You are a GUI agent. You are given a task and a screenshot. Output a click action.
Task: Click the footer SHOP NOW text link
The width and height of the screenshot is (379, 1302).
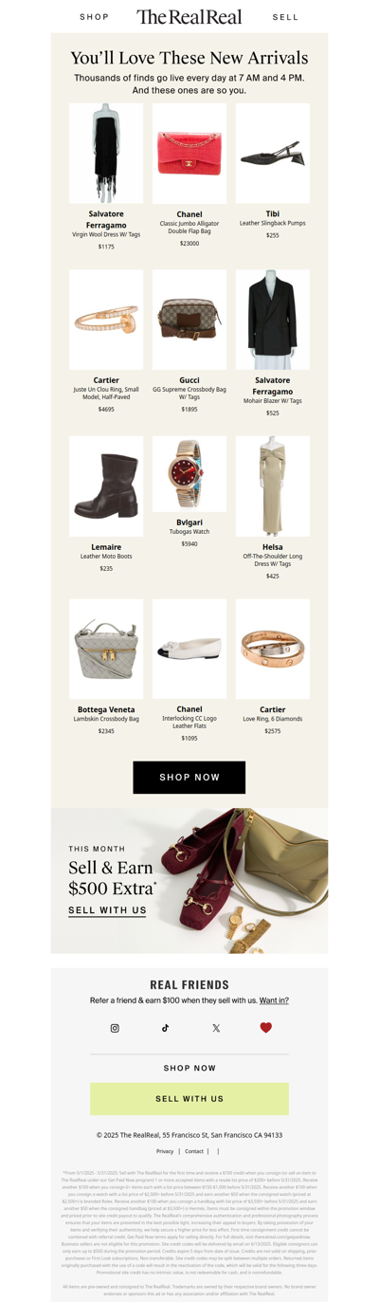tap(189, 1068)
